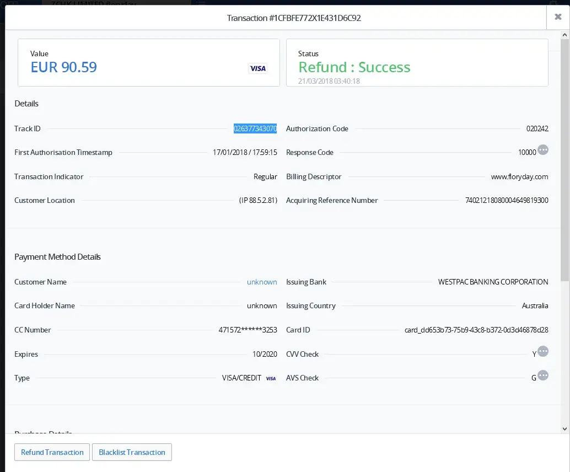570x472 pixels.
Task: Open the unknown Customer Name link
Action: click(262, 282)
